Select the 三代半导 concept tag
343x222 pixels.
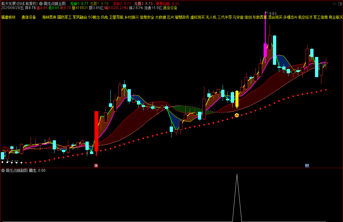pos(225,17)
